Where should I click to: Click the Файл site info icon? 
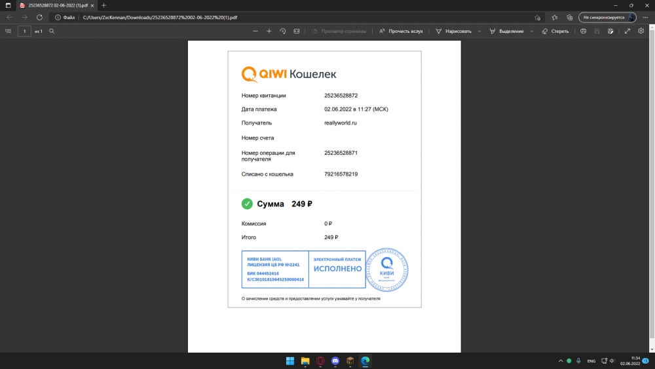(x=65, y=18)
